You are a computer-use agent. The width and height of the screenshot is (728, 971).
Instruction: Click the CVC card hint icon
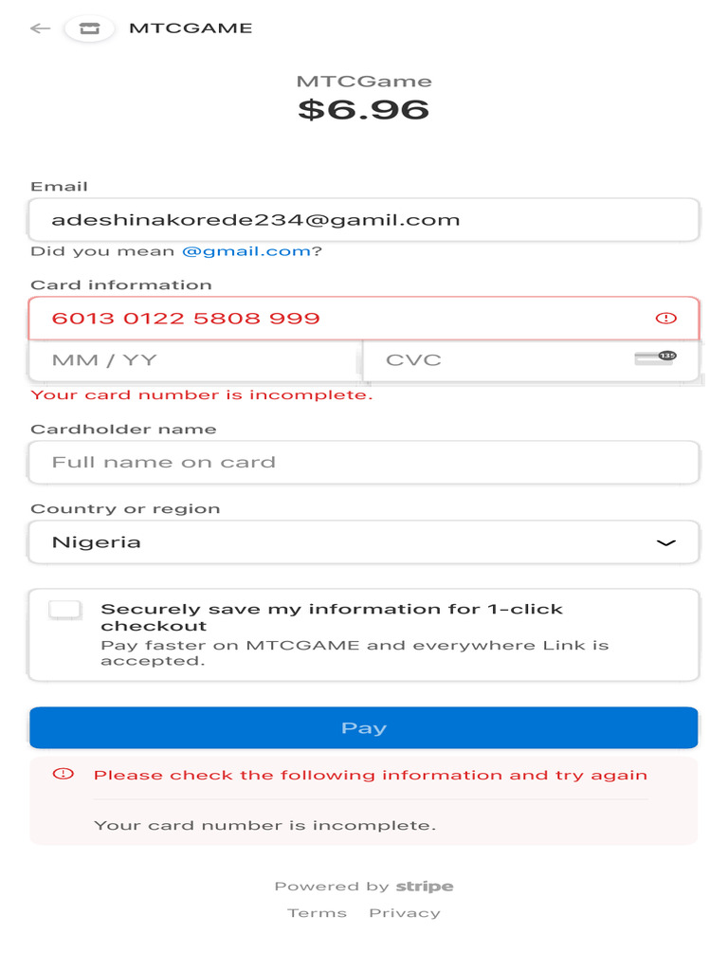[655, 358]
